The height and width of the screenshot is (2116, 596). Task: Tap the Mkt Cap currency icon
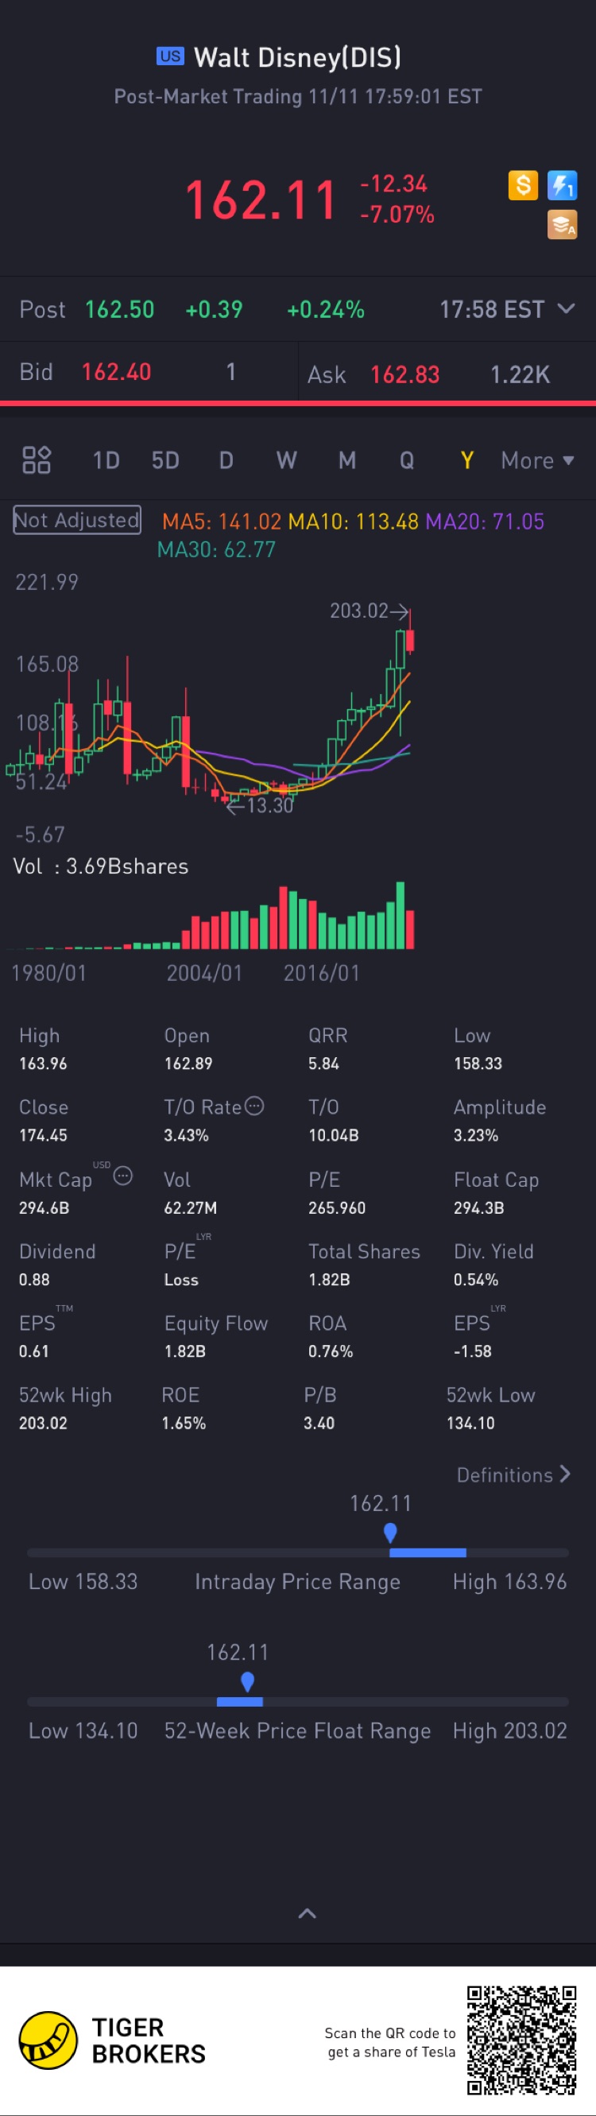point(123,1176)
